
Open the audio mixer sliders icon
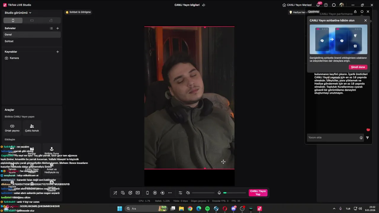pyautogui.click(x=180, y=193)
